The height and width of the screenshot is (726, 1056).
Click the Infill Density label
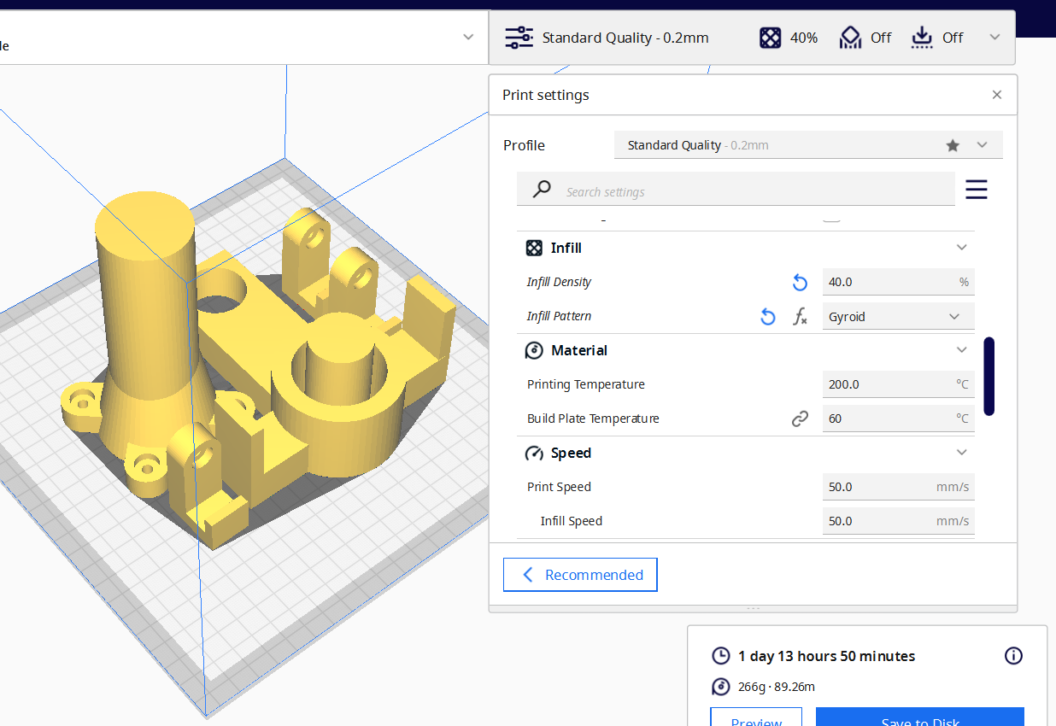[559, 282]
